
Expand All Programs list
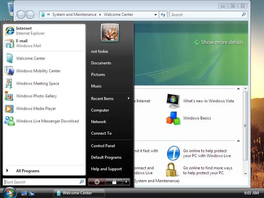click(x=44, y=171)
